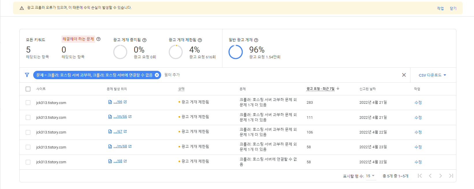Open the .../67 page link
Screen dimensions: 474x189
118,131
